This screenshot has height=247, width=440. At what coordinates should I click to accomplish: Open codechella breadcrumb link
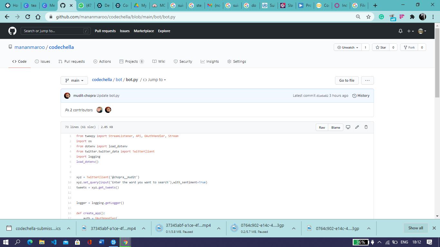[x=102, y=80]
